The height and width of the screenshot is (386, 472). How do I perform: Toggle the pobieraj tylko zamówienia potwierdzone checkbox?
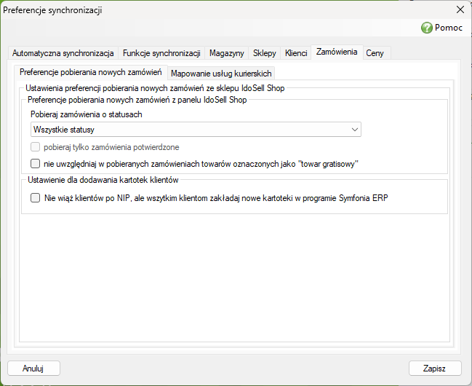pyautogui.click(x=35, y=147)
